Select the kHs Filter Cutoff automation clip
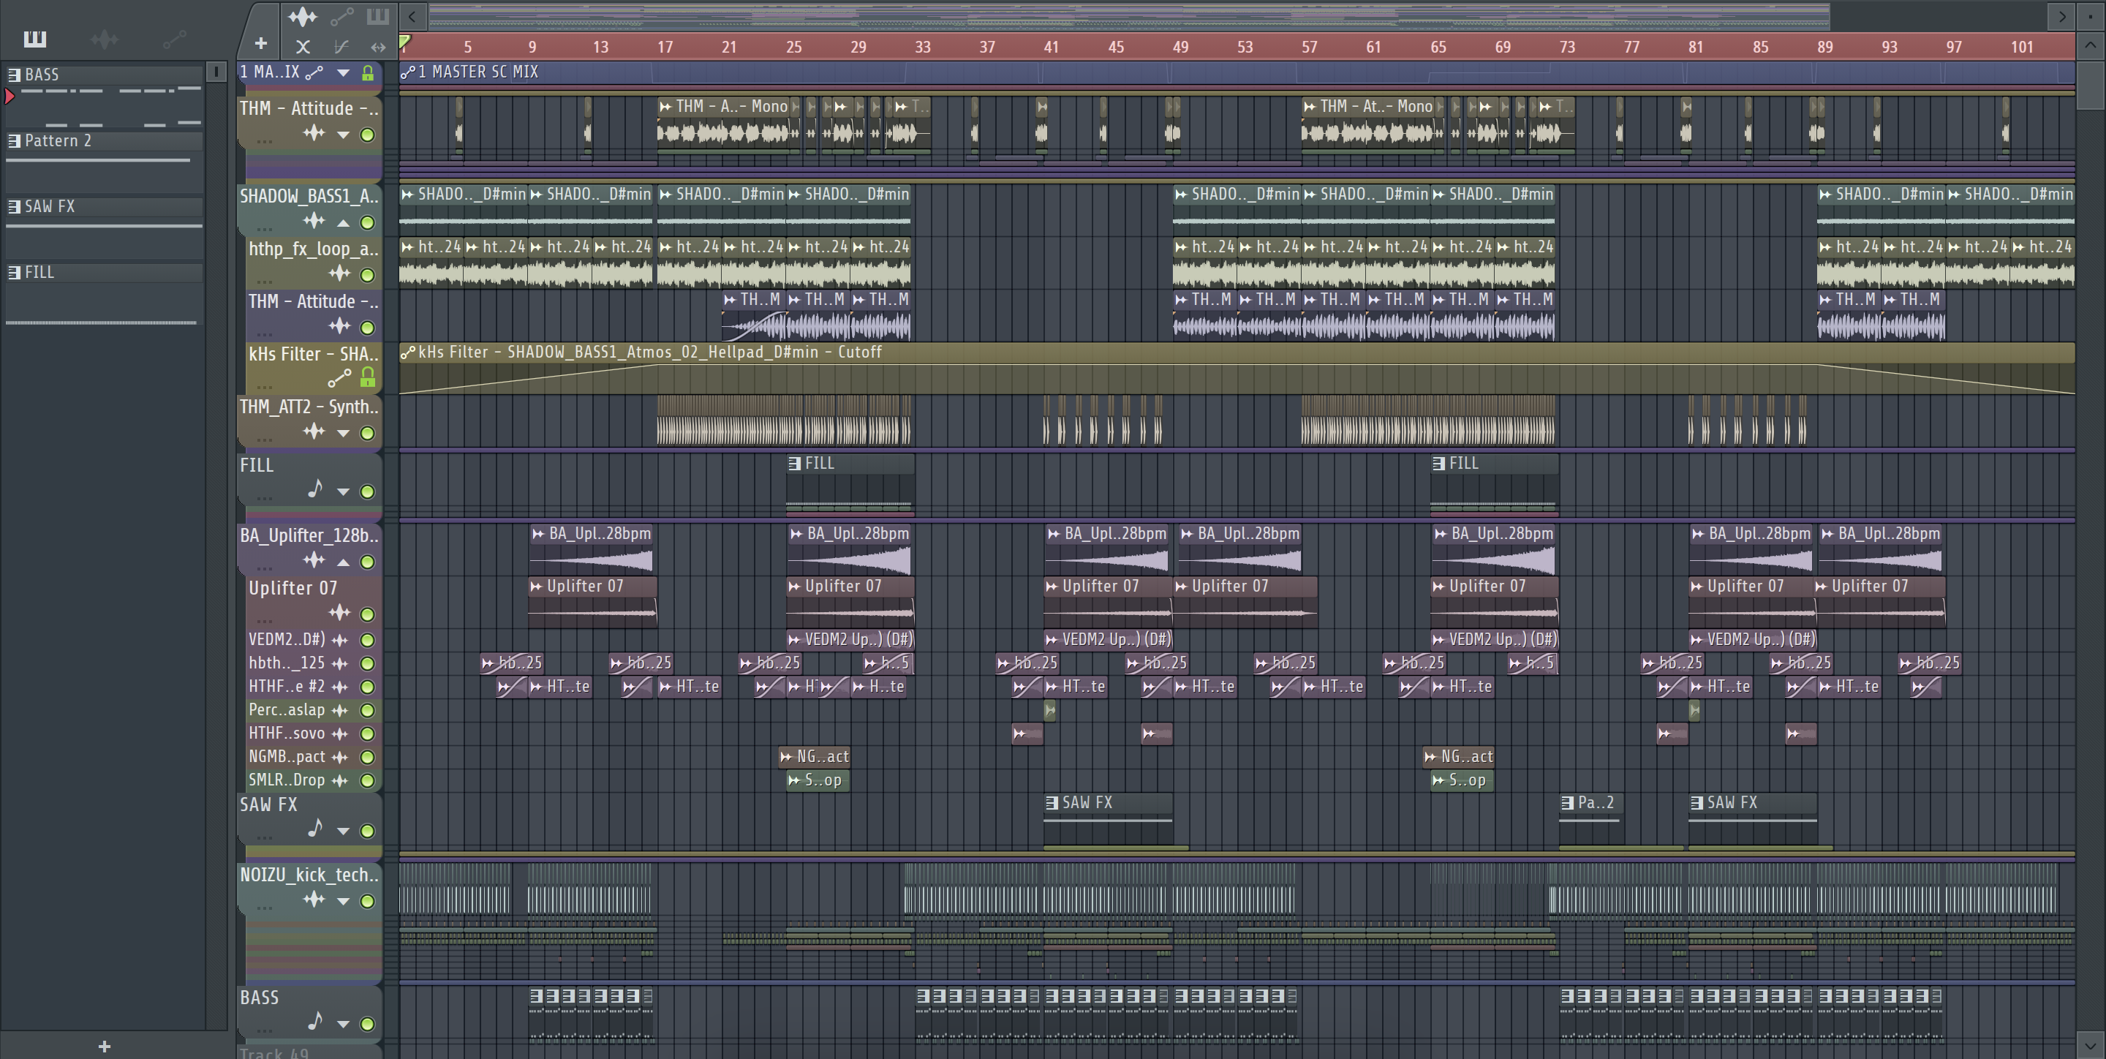 pyautogui.click(x=1237, y=367)
